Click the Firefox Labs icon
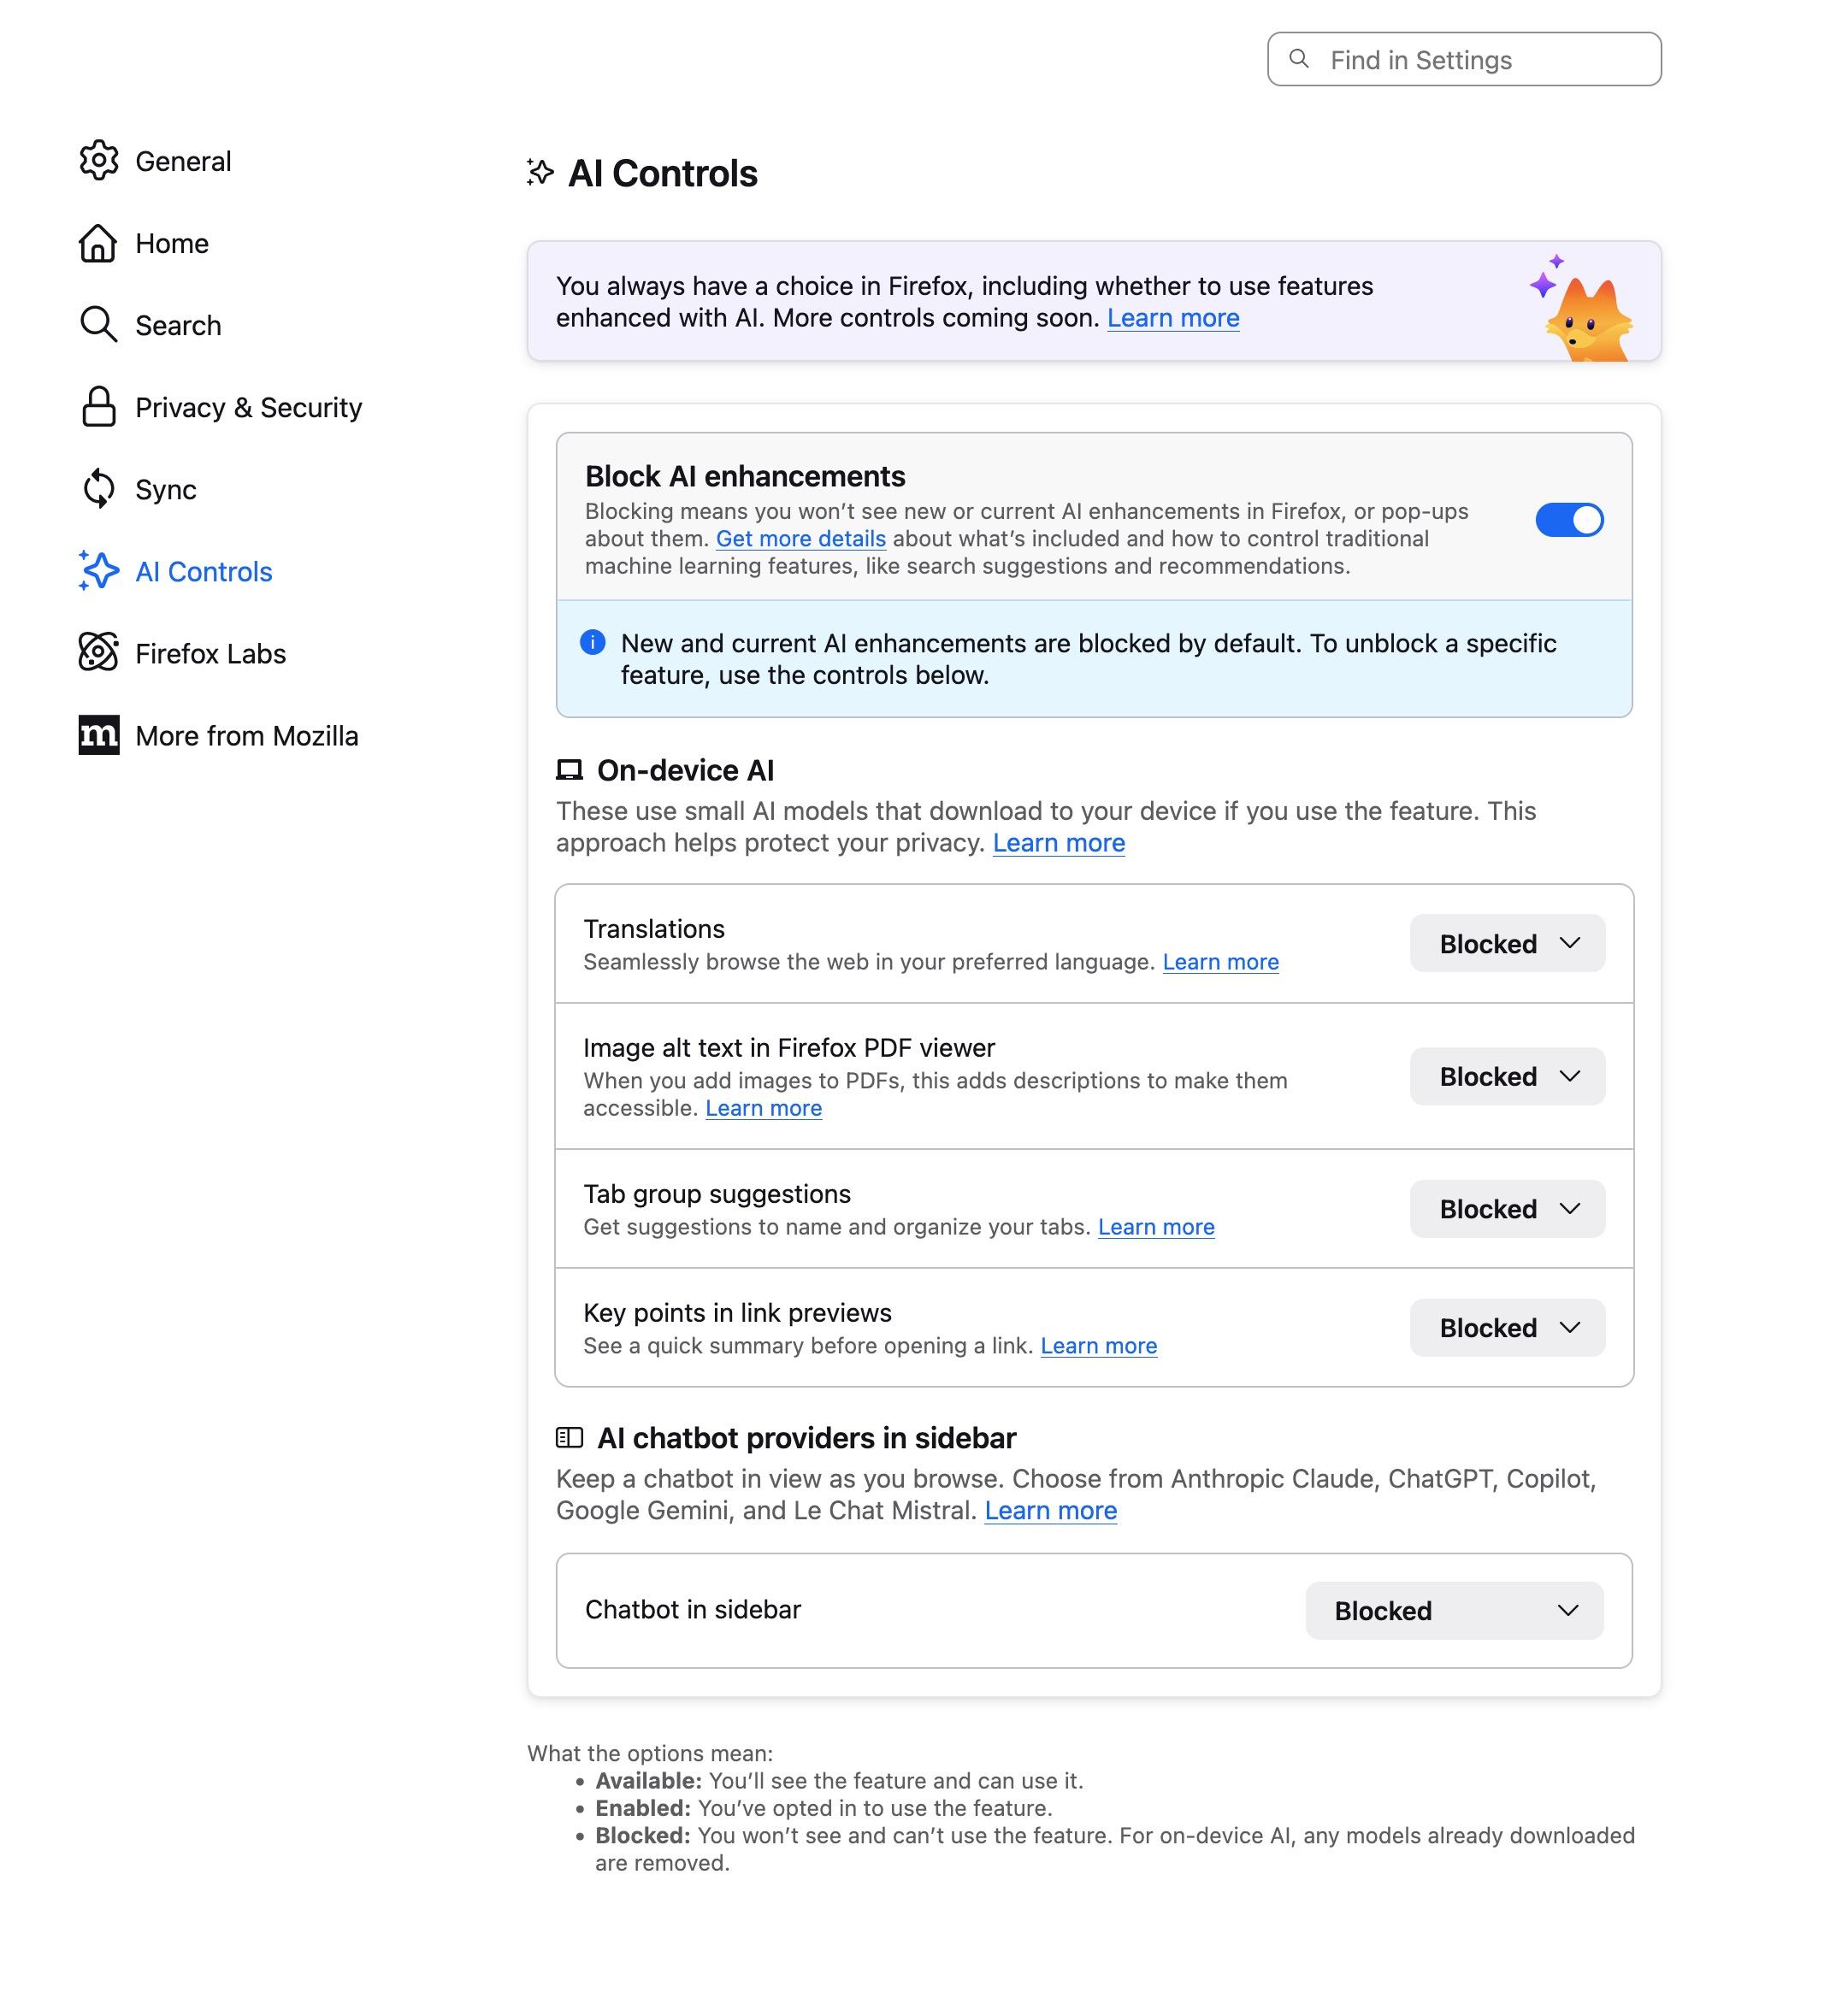1830x2016 pixels. (x=98, y=653)
